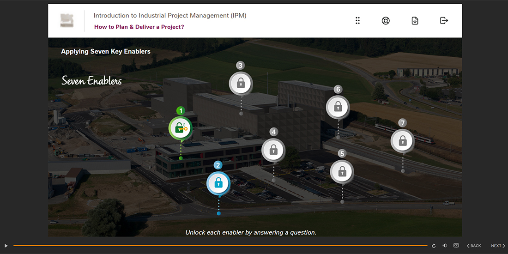Click the locked enabler 4 pin

(273, 150)
